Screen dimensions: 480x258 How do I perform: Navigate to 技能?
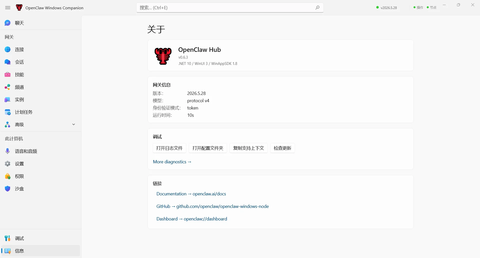click(41, 75)
